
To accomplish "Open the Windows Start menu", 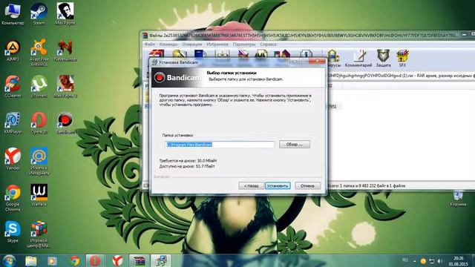I will [x=9, y=261].
